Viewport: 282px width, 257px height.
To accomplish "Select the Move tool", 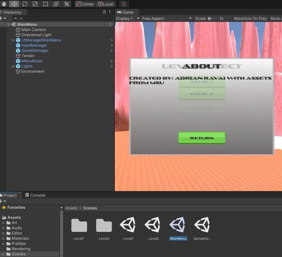I will pos(14,4).
